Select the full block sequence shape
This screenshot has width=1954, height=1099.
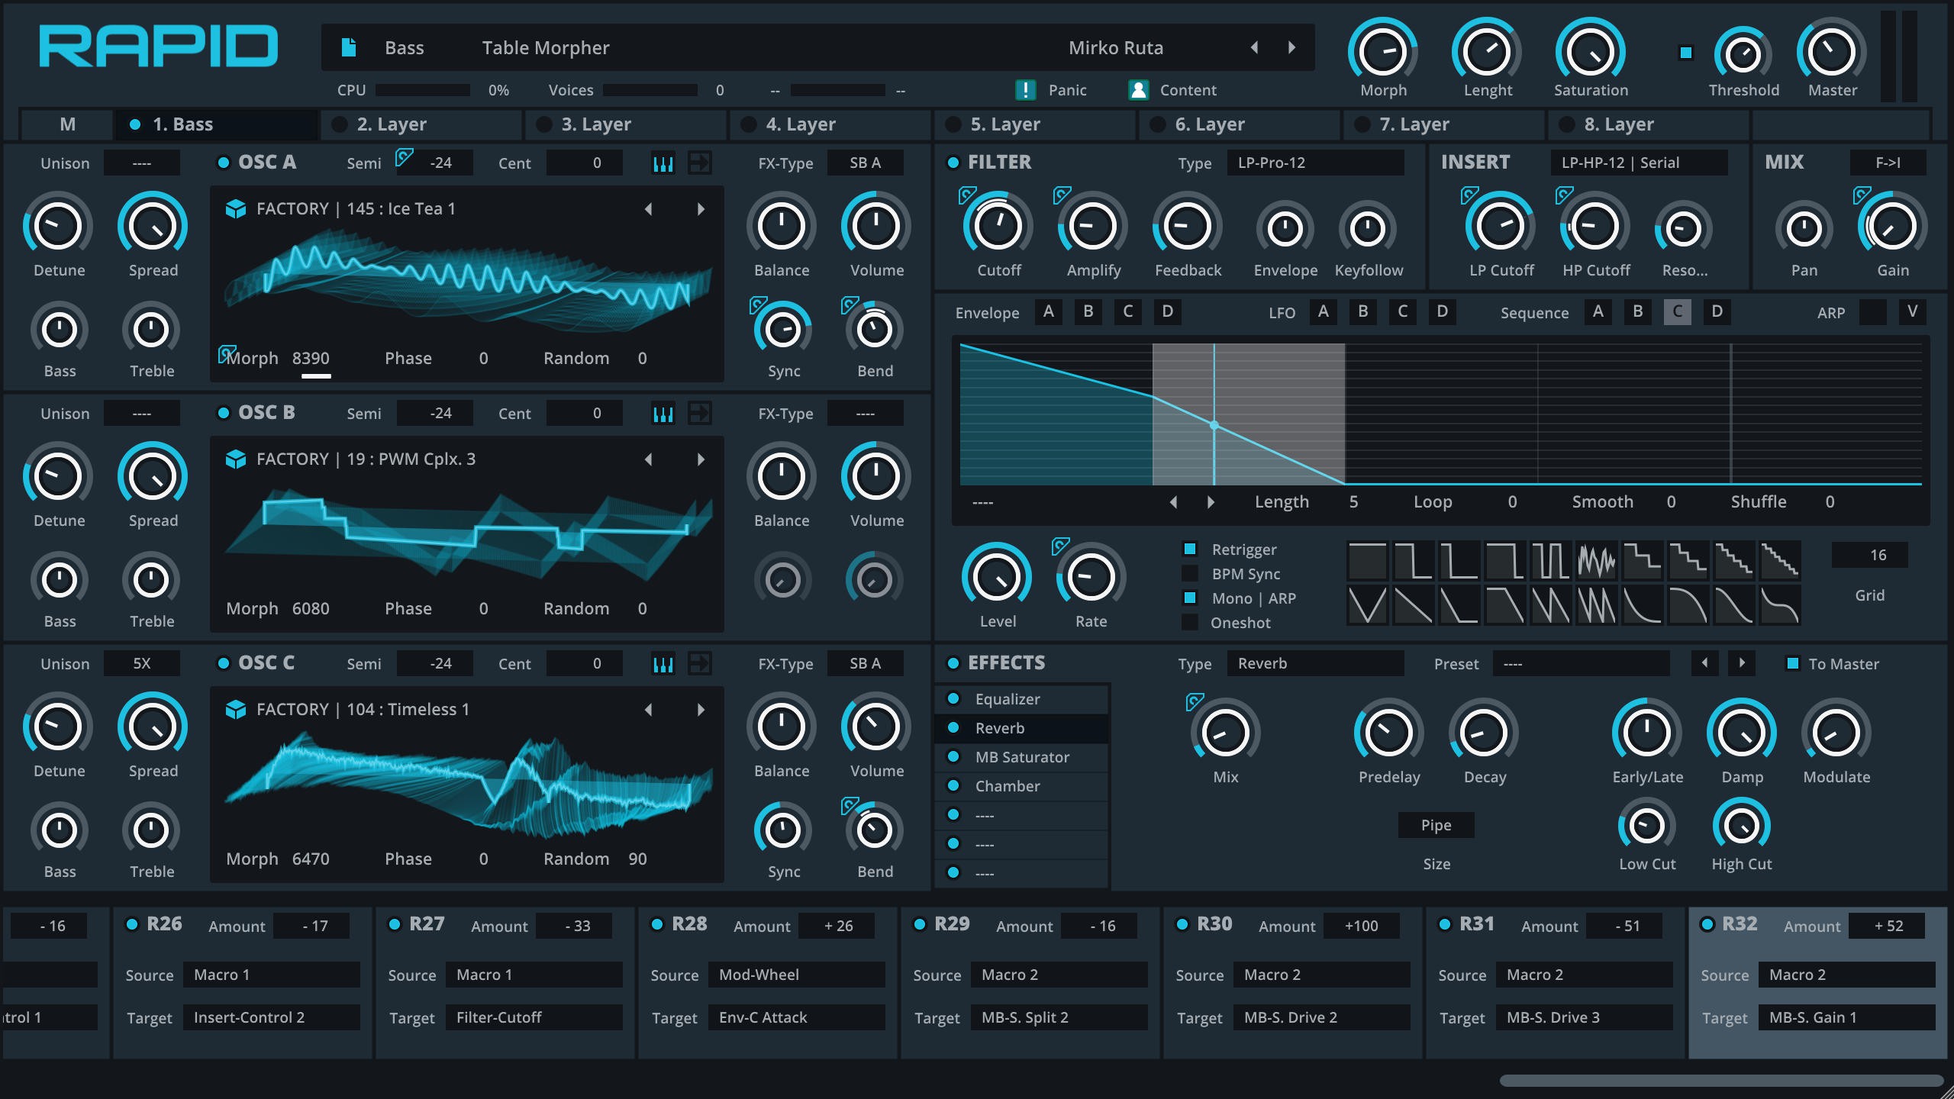pyautogui.click(x=1367, y=561)
